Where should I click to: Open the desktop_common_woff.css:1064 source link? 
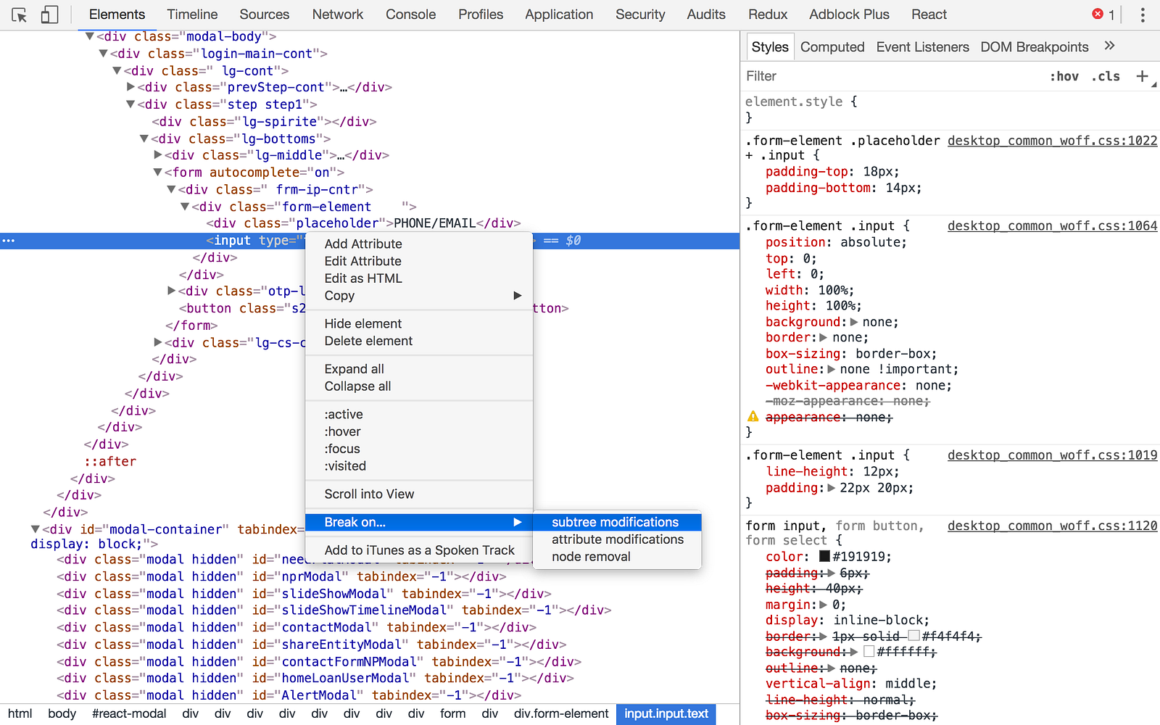(1052, 226)
